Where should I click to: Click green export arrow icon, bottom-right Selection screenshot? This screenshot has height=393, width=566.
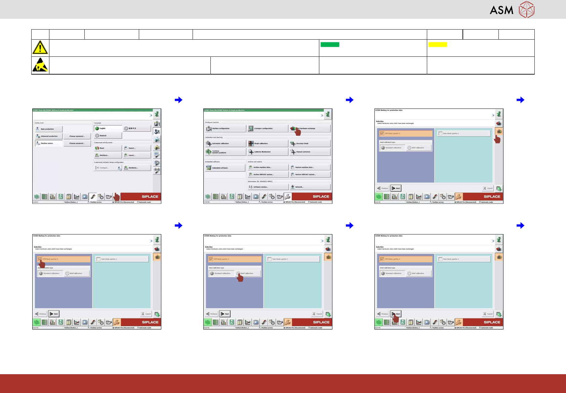[x=499, y=314]
